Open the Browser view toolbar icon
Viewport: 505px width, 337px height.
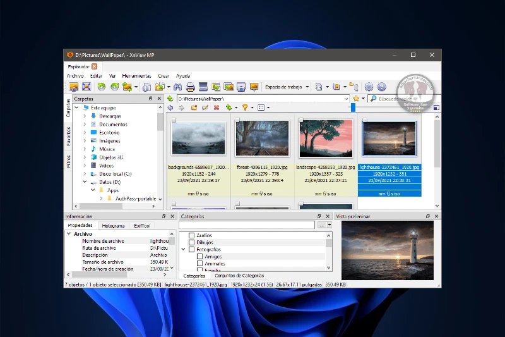click(74, 87)
